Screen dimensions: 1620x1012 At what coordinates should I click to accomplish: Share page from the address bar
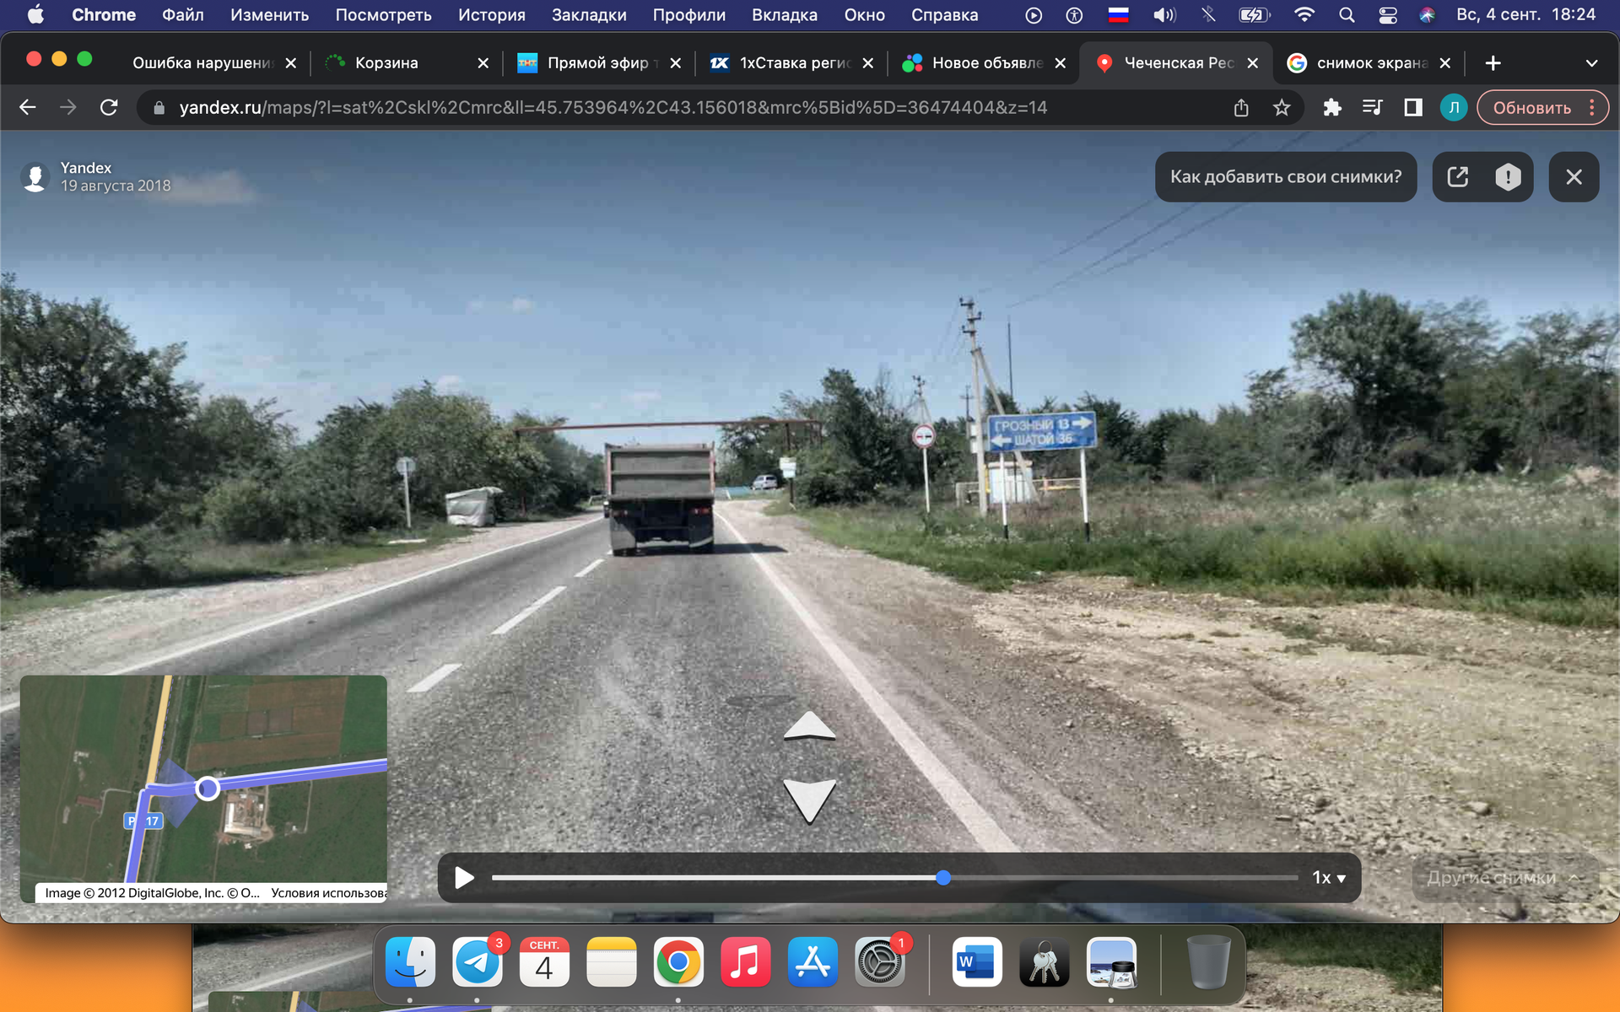[1241, 108]
